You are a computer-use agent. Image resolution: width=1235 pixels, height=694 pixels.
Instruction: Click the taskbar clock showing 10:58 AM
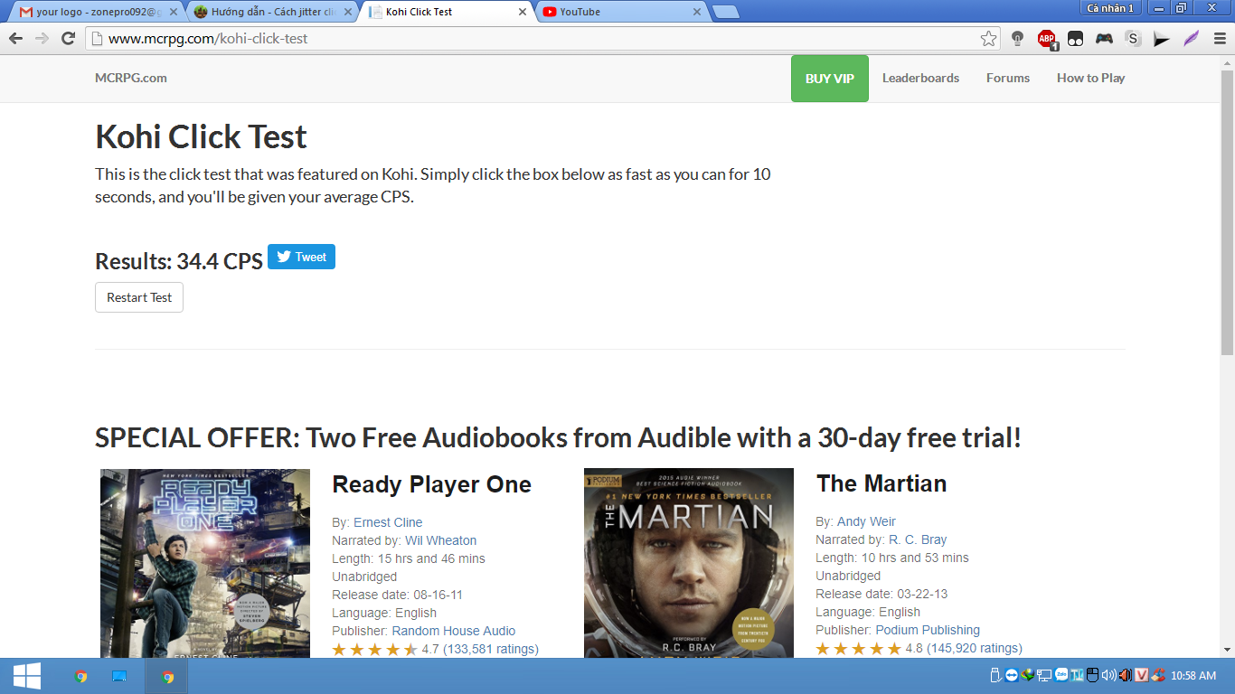click(1193, 676)
